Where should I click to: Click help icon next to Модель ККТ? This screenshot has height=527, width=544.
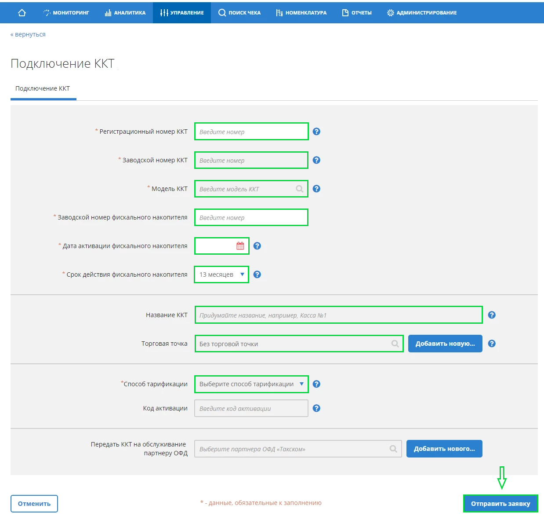(x=316, y=189)
